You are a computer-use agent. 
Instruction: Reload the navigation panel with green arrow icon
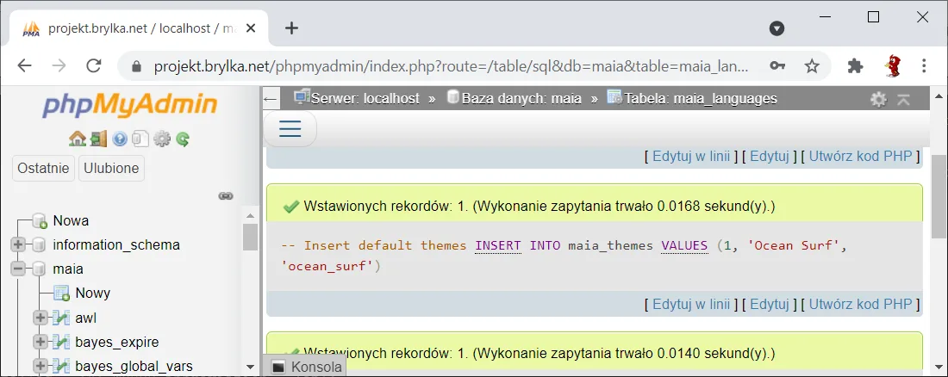click(183, 139)
